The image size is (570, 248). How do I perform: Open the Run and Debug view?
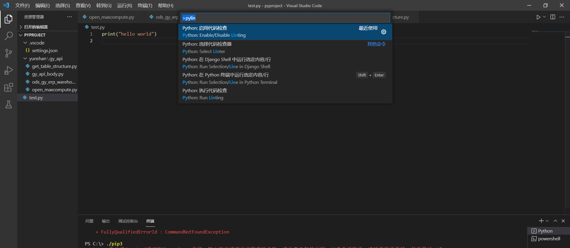pyautogui.click(x=9, y=70)
